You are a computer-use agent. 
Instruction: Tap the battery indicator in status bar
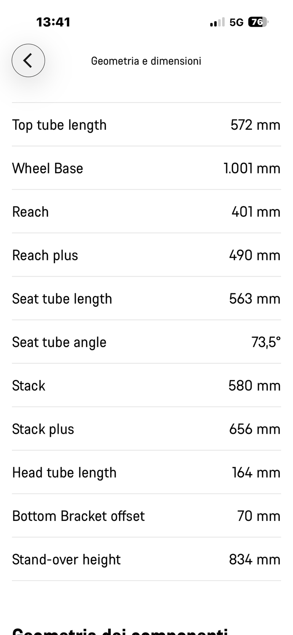pyautogui.click(x=258, y=22)
